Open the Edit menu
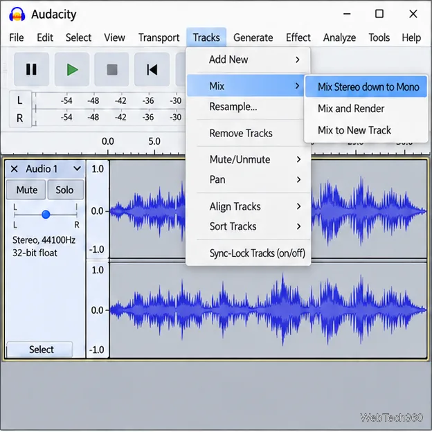The width and height of the screenshot is (432, 432). [x=45, y=37]
